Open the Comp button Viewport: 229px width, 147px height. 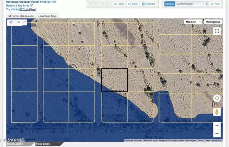(119, 4)
